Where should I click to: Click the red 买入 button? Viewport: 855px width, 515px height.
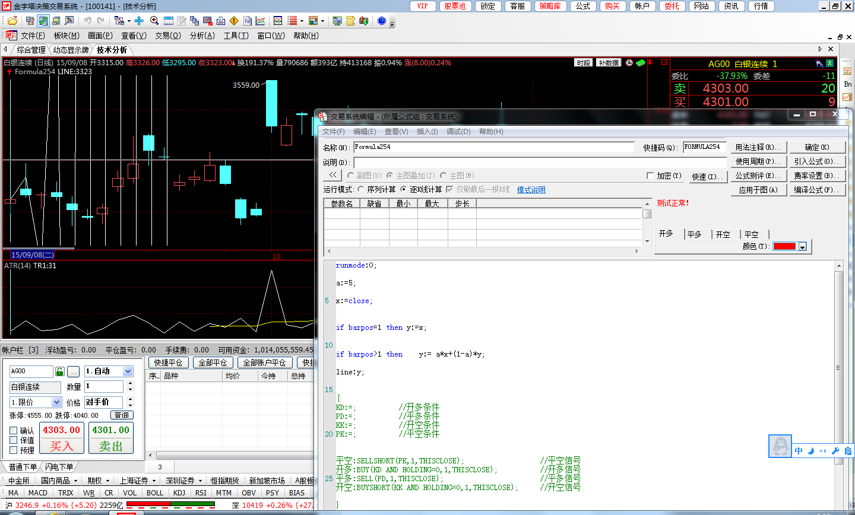point(61,438)
